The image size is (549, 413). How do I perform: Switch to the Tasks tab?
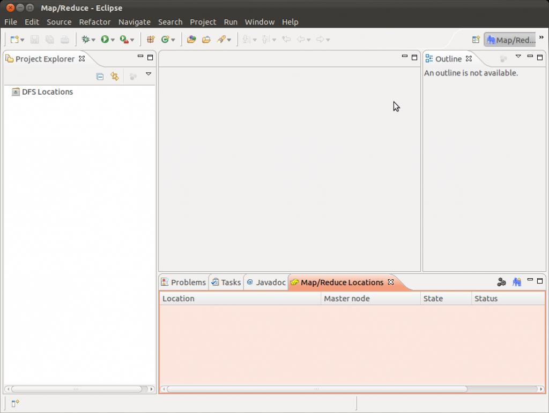coord(226,282)
